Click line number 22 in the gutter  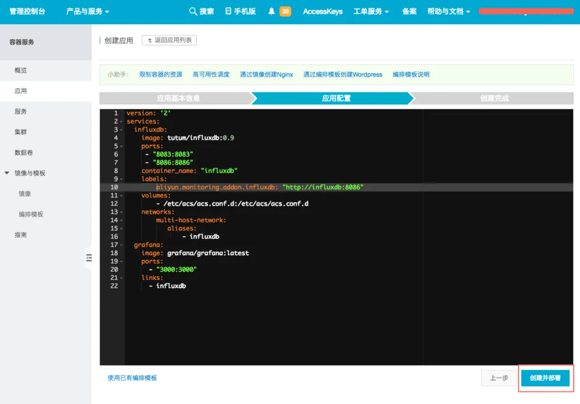pos(114,286)
